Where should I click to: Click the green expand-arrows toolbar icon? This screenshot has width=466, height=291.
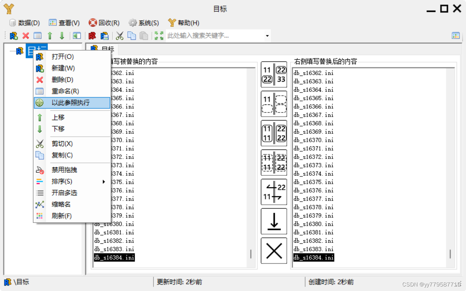coord(159,36)
